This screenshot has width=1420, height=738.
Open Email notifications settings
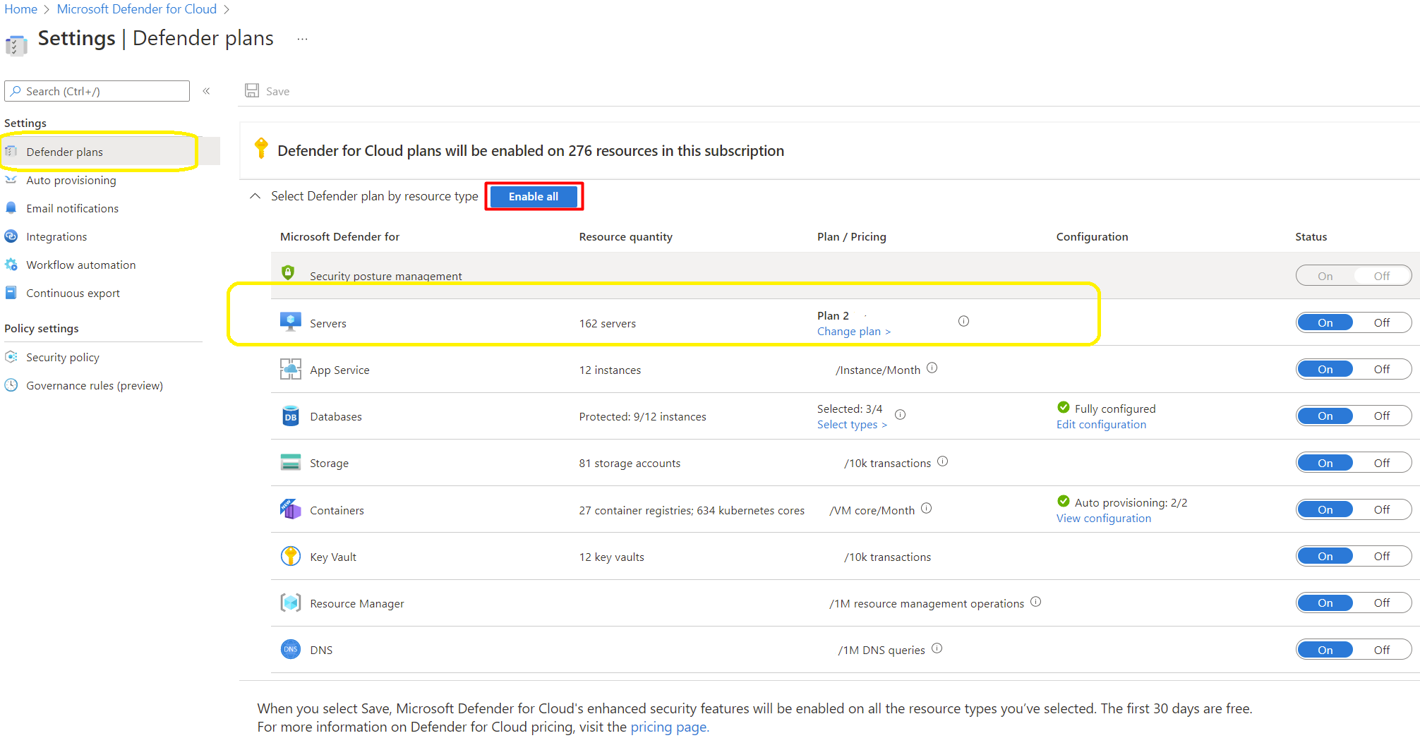point(72,208)
